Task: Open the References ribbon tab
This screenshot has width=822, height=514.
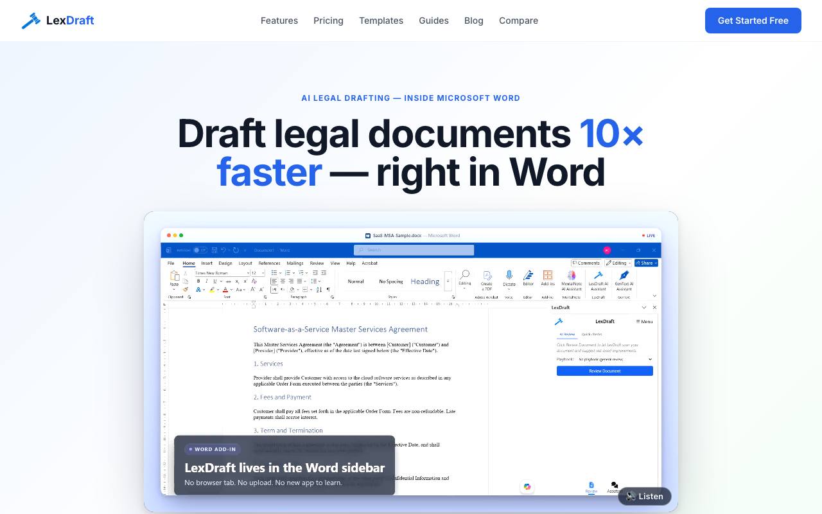Action: 269,263
